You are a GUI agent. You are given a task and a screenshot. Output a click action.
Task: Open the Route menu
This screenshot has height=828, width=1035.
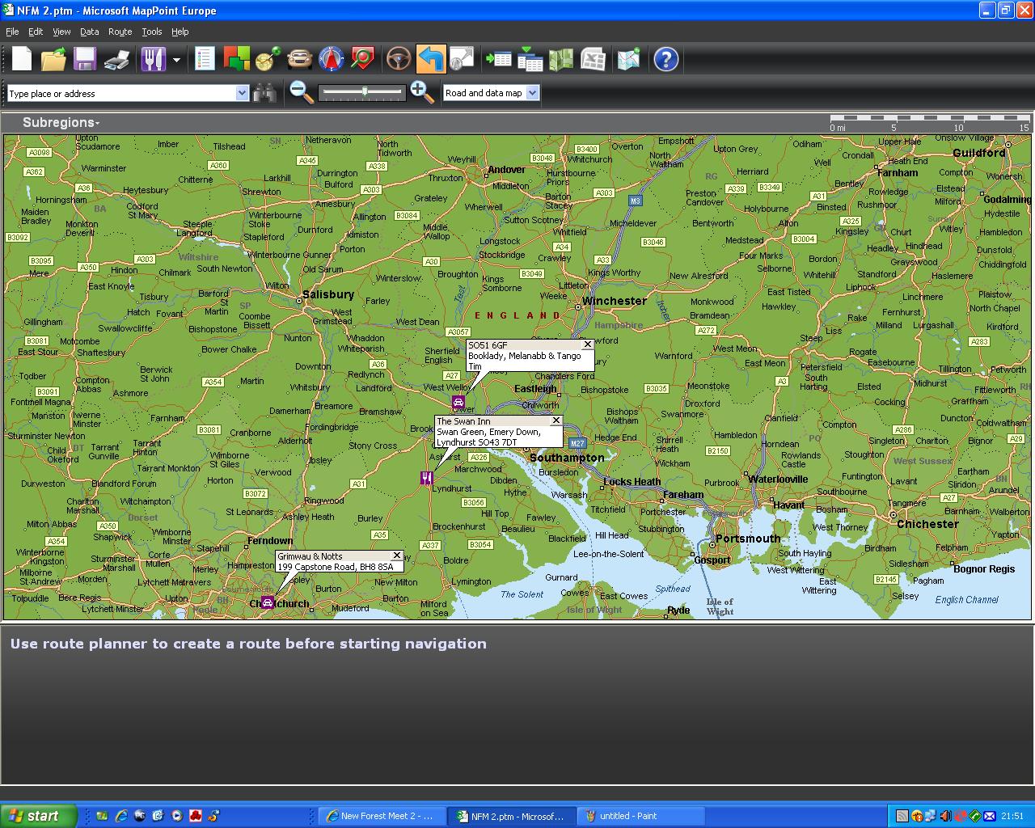(x=120, y=32)
